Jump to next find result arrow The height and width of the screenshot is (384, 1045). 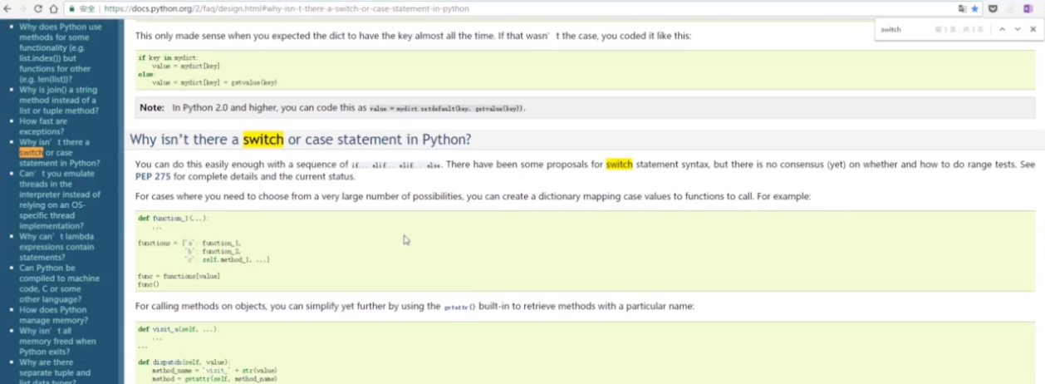1017,29
